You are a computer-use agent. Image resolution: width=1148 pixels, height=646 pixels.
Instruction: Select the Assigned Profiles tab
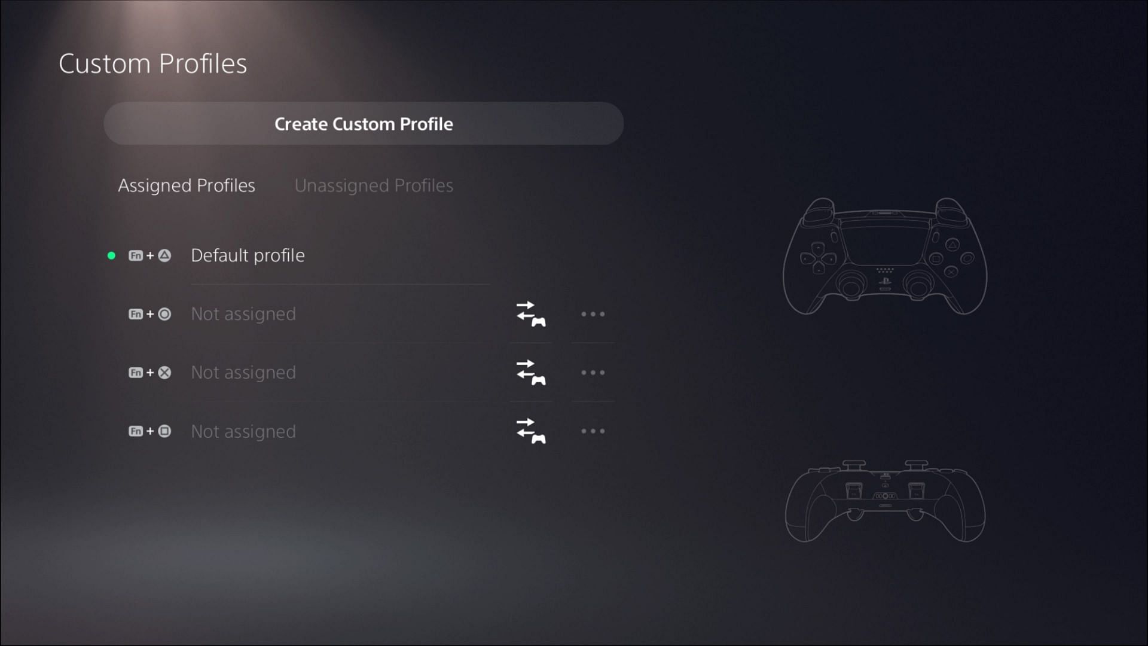[x=187, y=185]
